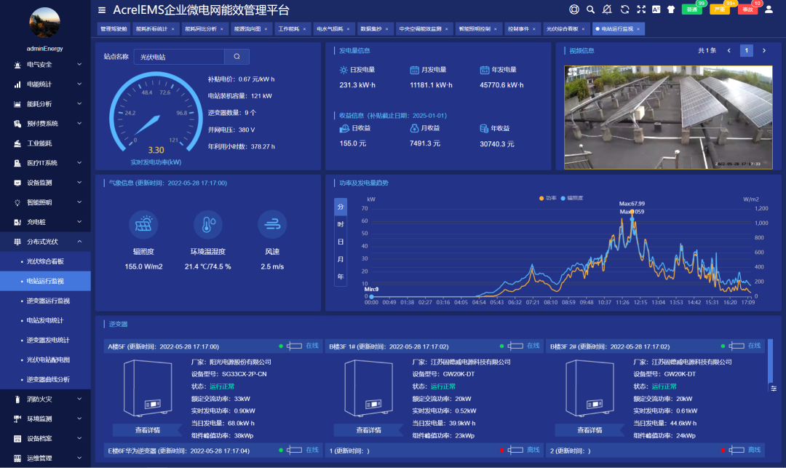Image resolution: width=786 pixels, height=468 pixels.
Task: Click the theme skin icon in top bar
Action: (671, 9)
